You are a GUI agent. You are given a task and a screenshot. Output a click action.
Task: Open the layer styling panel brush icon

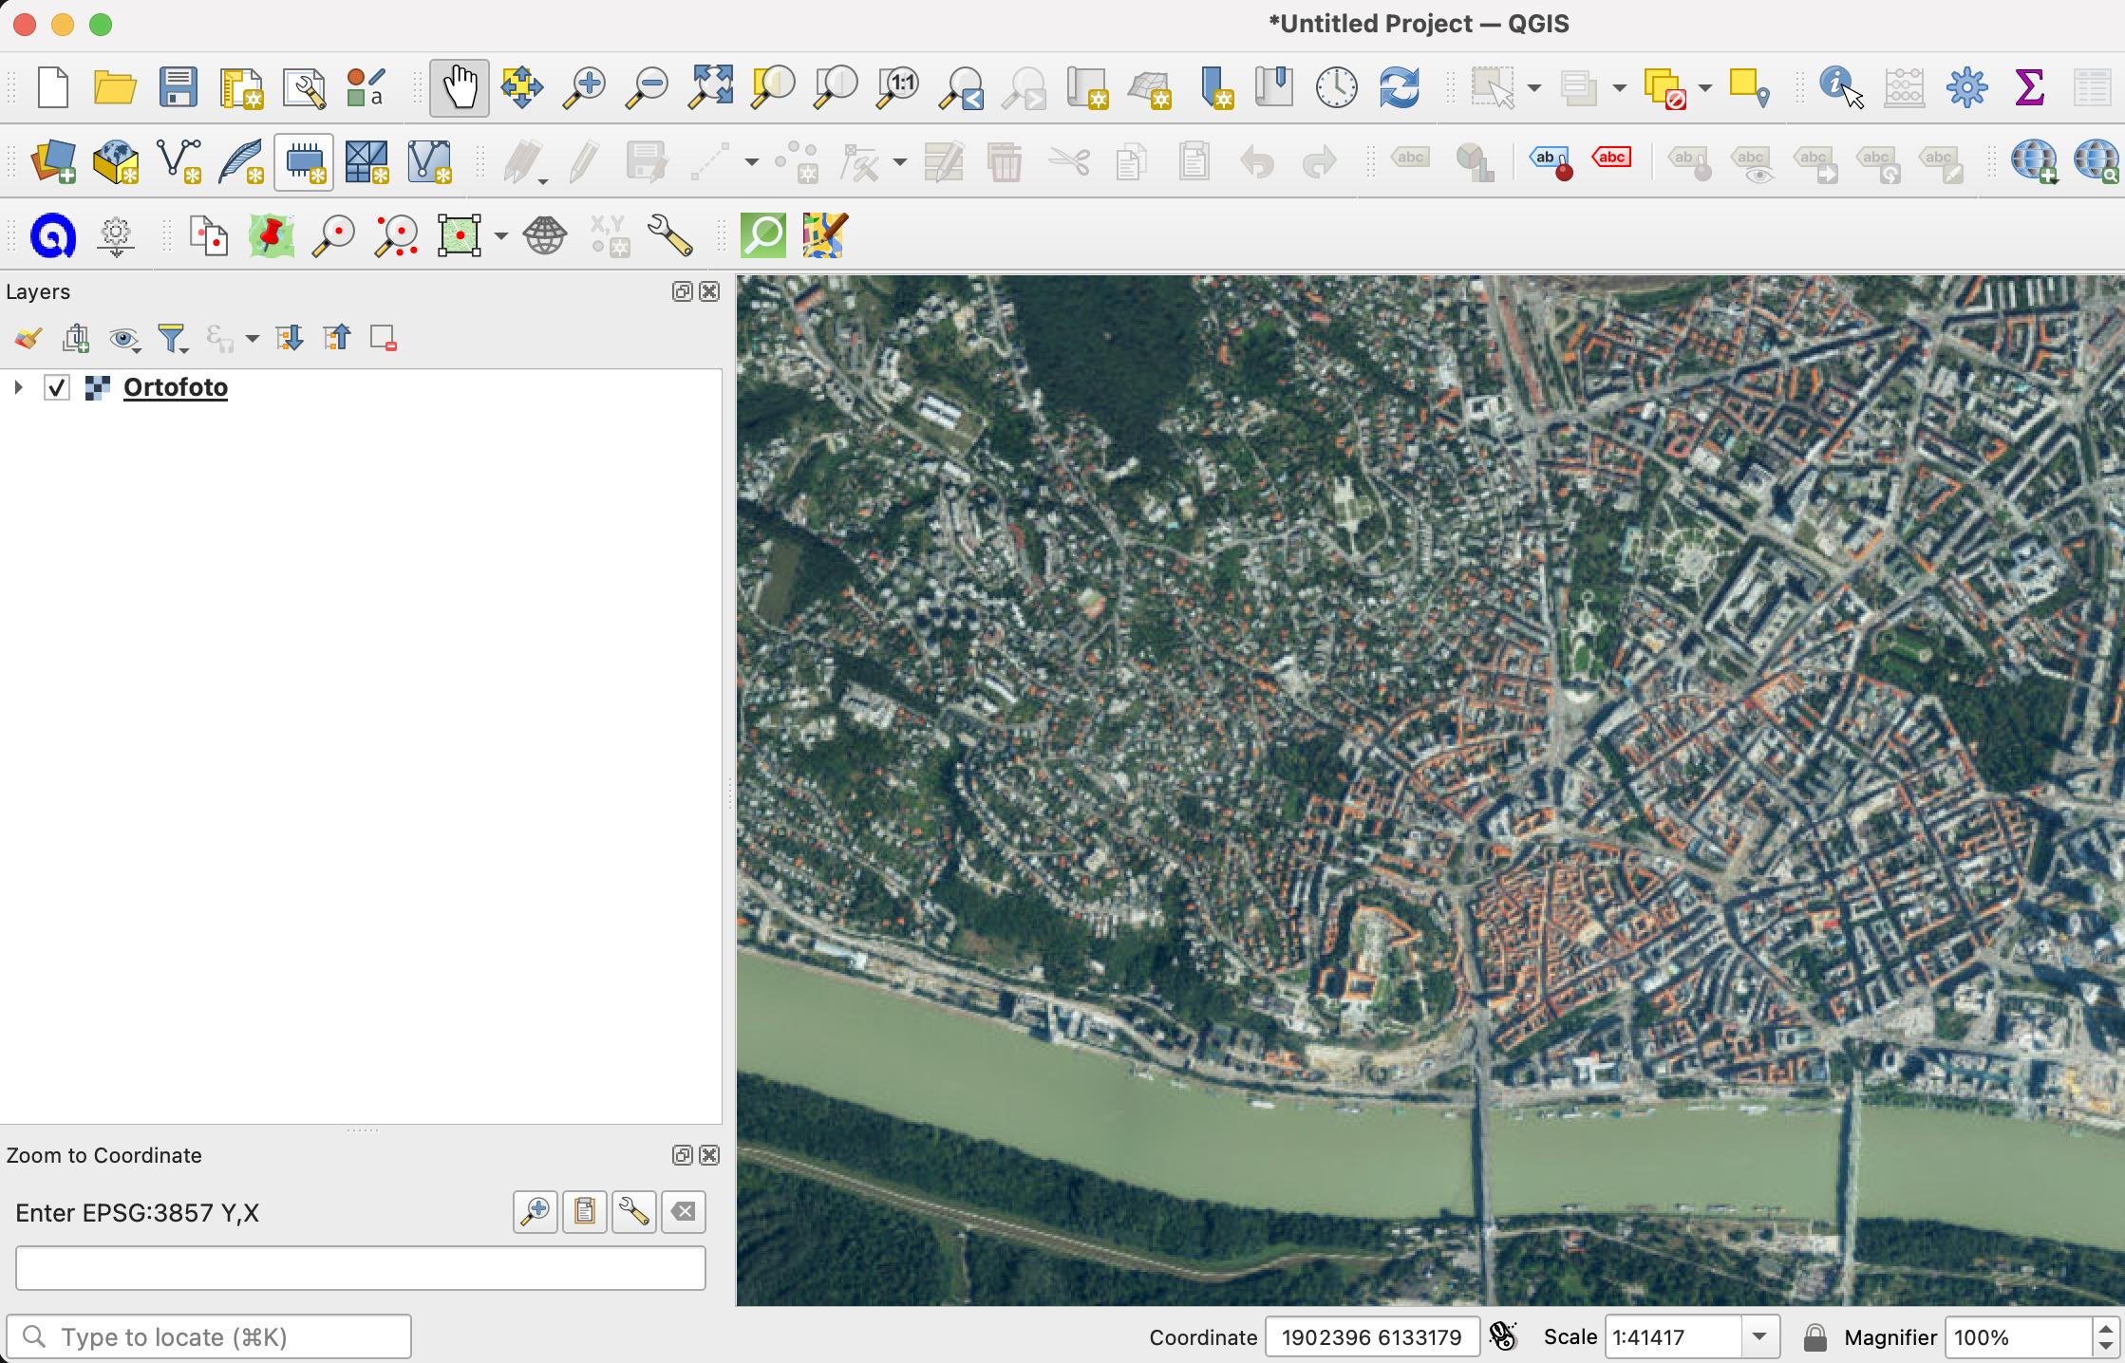28,338
